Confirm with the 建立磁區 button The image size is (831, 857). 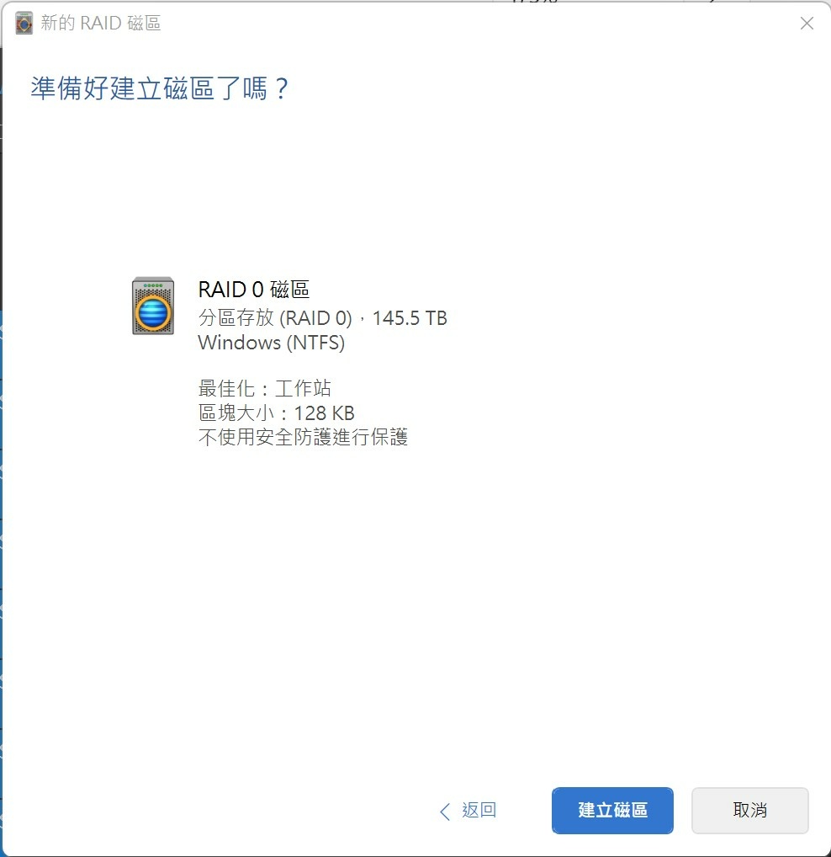612,811
